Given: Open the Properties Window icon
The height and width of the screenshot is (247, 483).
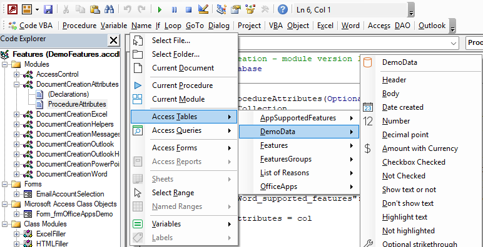Looking at the screenshot, I should [x=236, y=9].
